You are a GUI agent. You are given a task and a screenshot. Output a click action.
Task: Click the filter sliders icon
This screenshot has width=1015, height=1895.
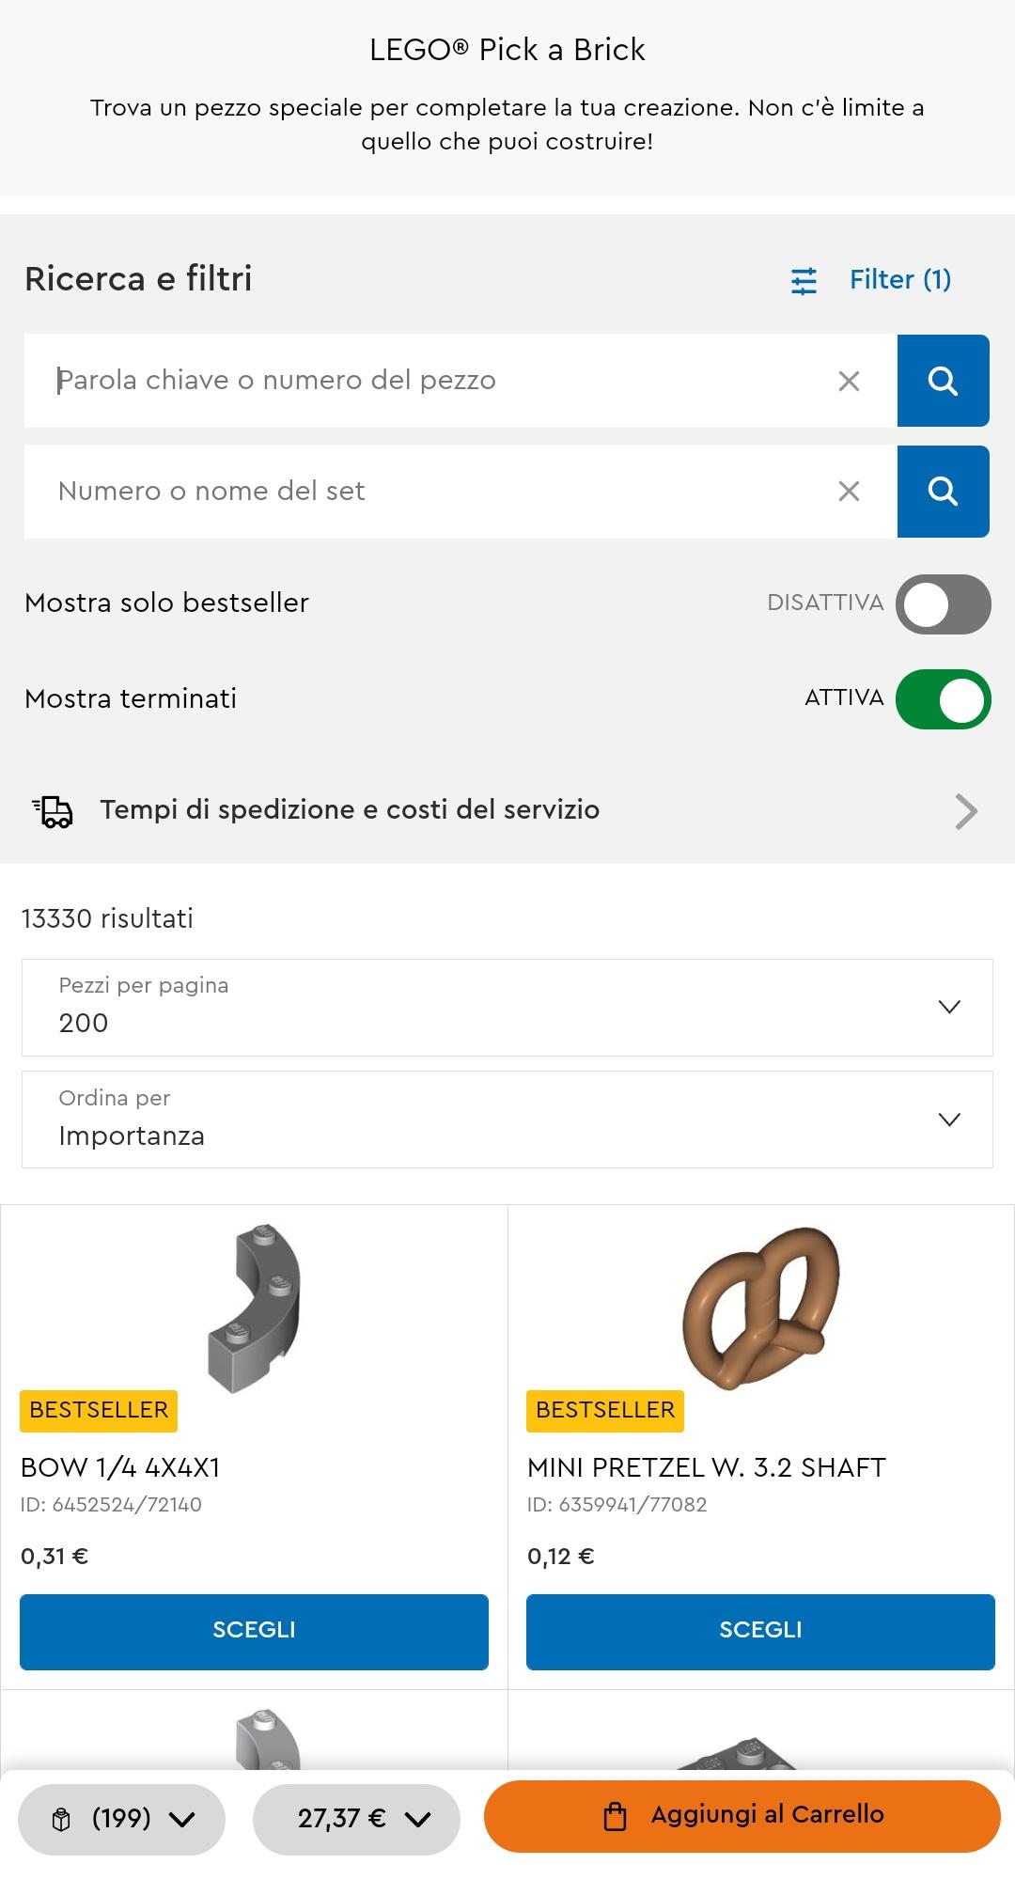[x=804, y=281]
